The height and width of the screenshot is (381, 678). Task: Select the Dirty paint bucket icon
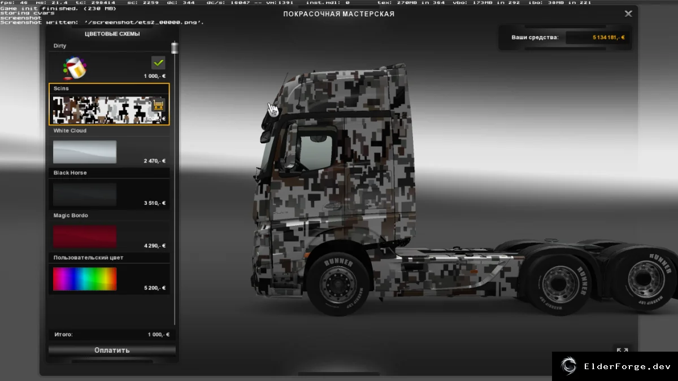click(x=75, y=68)
